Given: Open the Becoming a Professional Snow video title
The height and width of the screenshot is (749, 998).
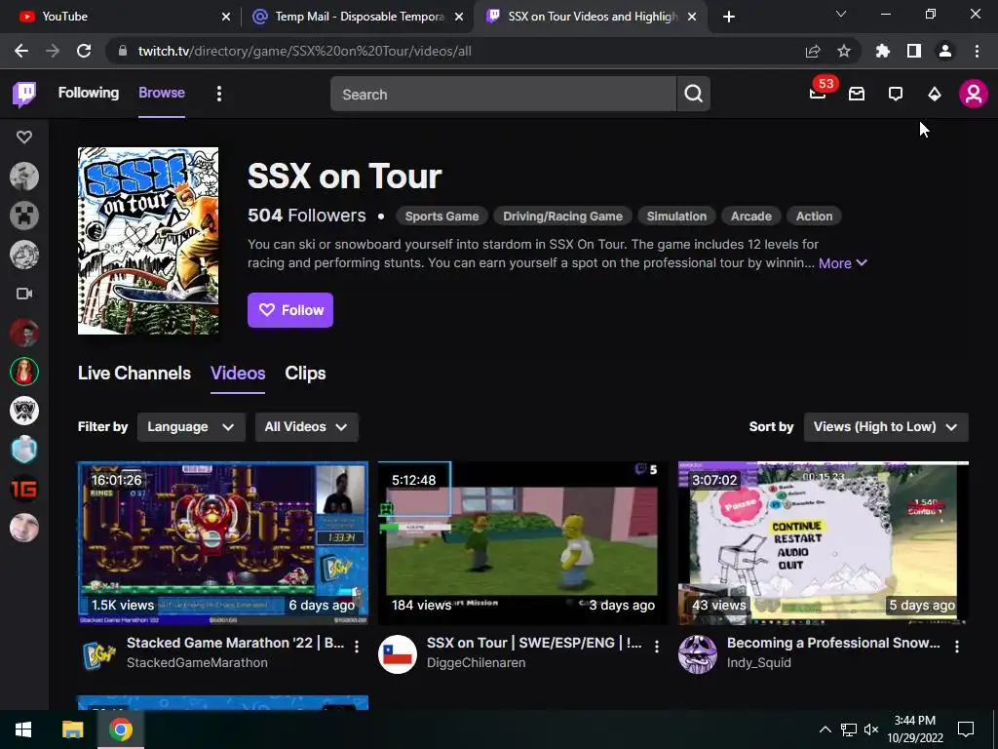Looking at the screenshot, I should pyautogui.click(x=834, y=643).
